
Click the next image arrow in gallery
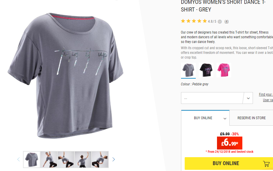click(x=114, y=159)
